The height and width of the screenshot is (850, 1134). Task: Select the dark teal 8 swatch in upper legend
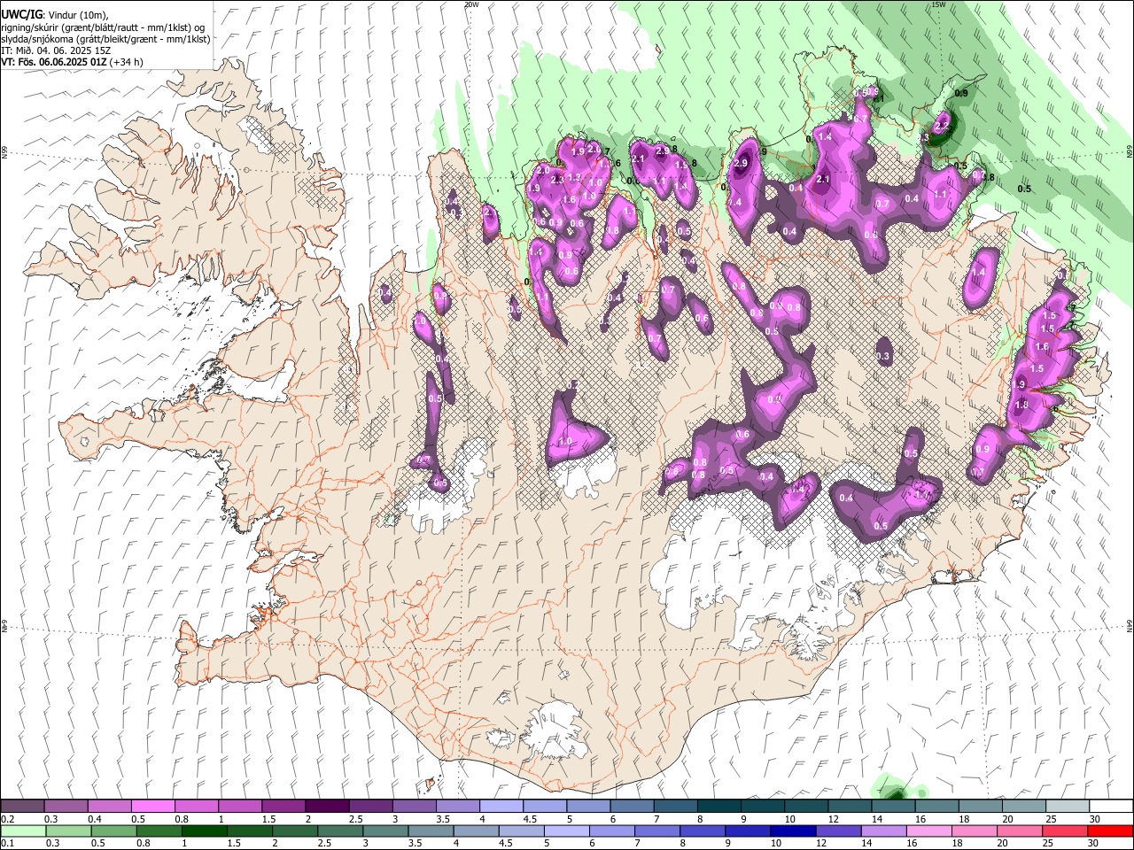click(718, 807)
